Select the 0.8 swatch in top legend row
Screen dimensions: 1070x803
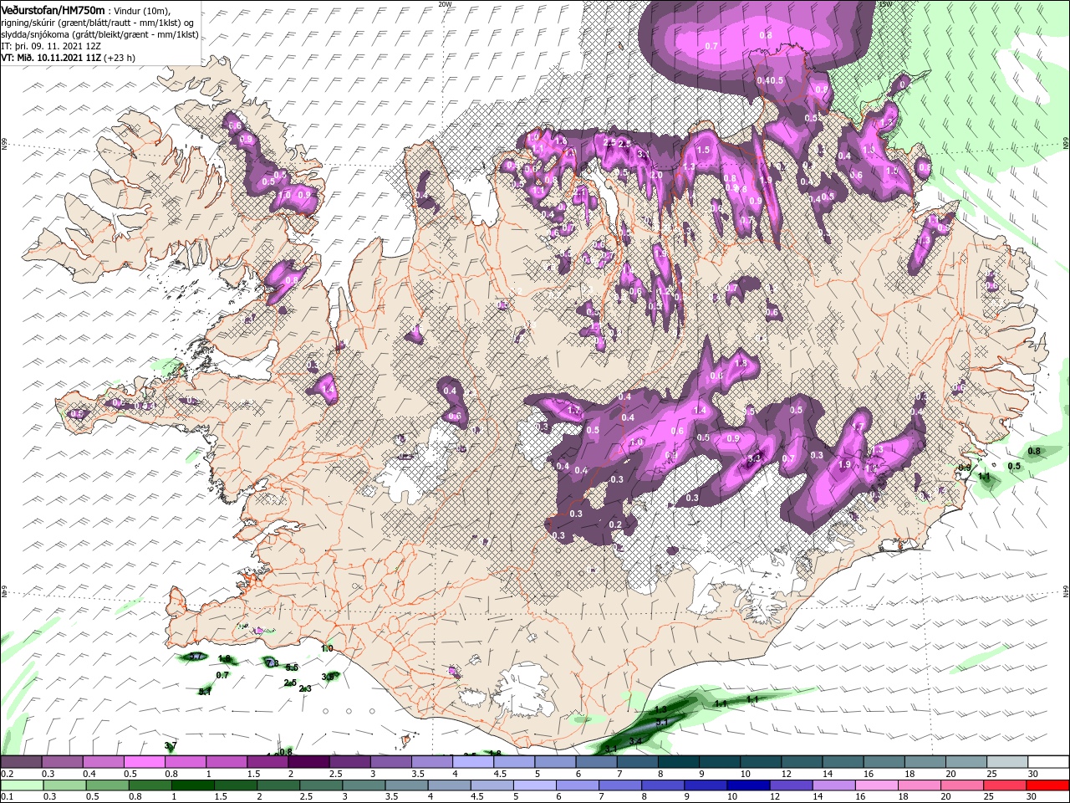point(185,762)
